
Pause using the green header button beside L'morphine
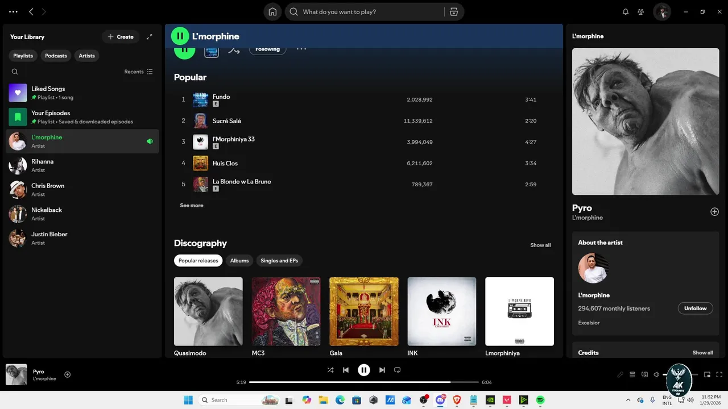pos(180,36)
